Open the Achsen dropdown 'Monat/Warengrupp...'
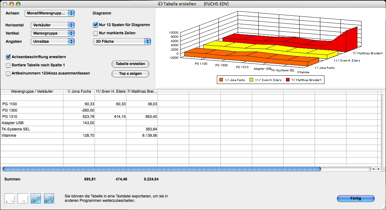This screenshot has width=386, height=210. [x=49, y=13]
